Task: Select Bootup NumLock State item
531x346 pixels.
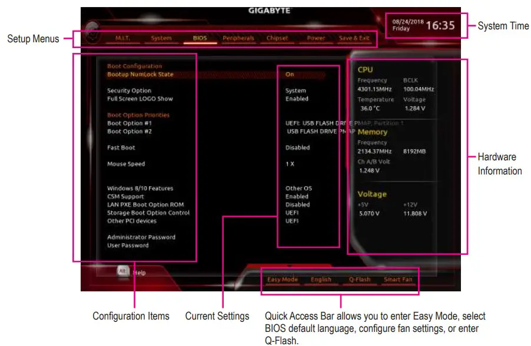Action: point(140,75)
